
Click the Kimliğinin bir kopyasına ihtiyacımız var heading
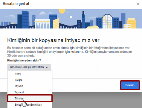(x=53, y=40)
